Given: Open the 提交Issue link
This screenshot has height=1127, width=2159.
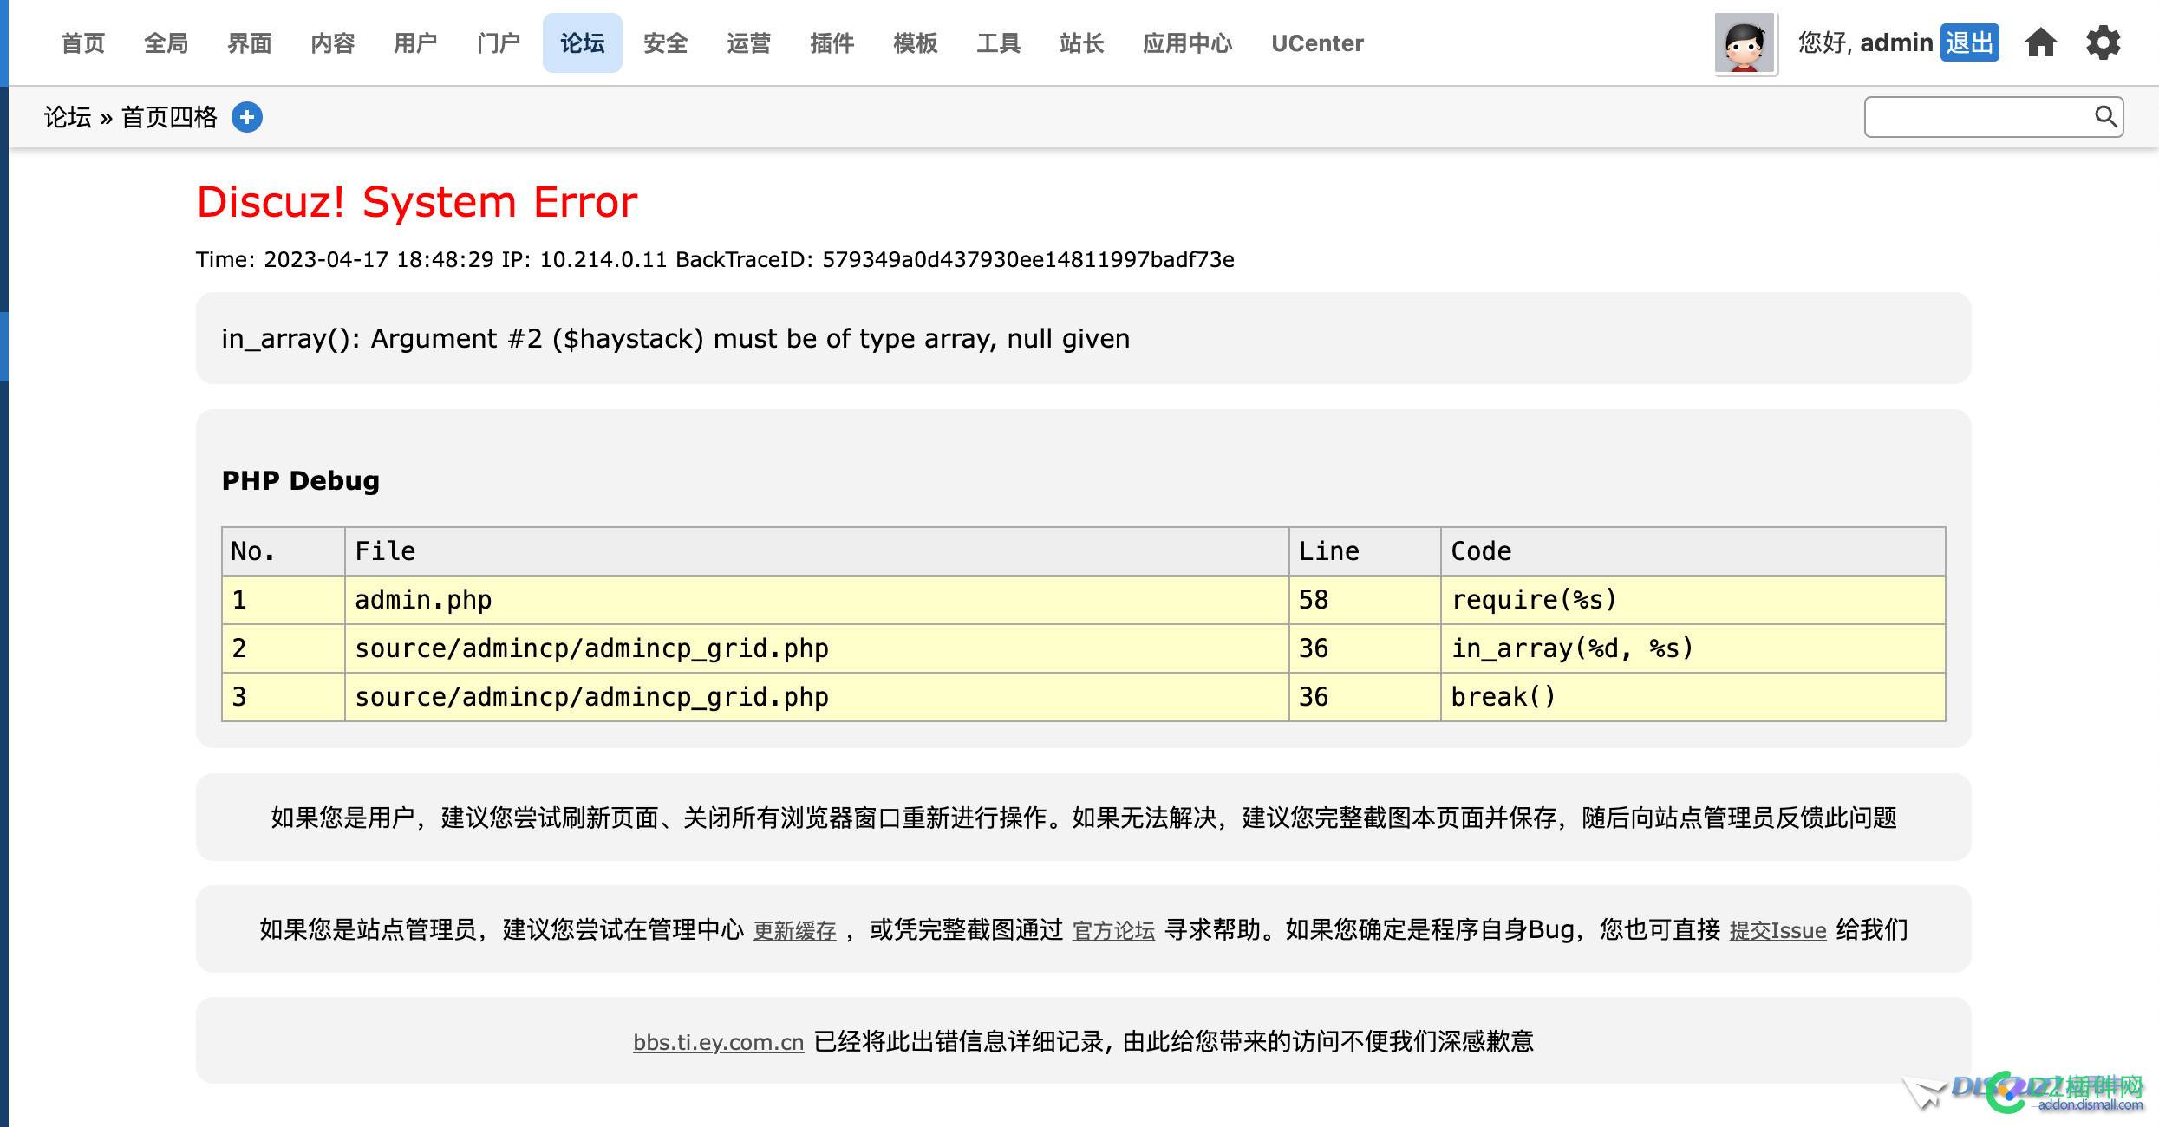Looking at the screenshot, I should pyautogui.click(x=1777, y=930).
